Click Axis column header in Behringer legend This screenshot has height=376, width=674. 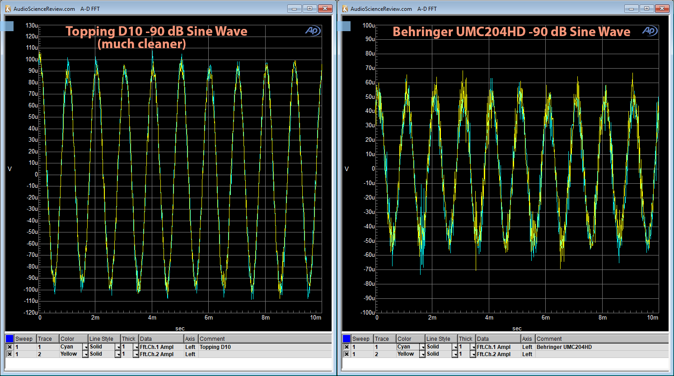click(x=528, y=339)
